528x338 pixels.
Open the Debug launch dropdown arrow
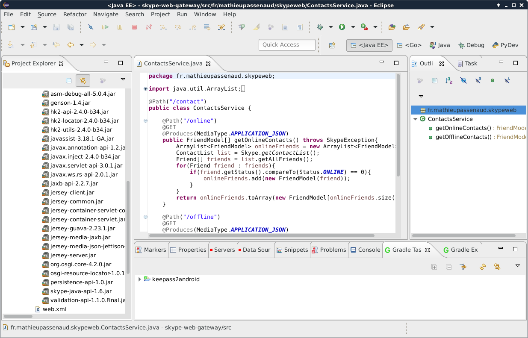click(x=331, y=27)
